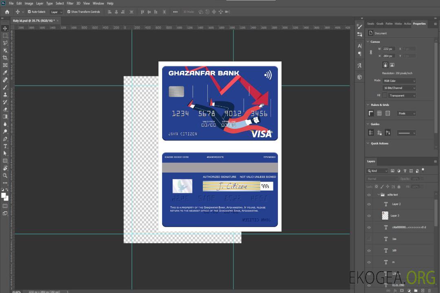
Task: Open the Character panel icon
Action: [x=360, y=46]
